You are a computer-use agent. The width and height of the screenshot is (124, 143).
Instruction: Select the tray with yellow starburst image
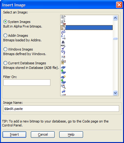pyautogui.click(x=63, y=77)
